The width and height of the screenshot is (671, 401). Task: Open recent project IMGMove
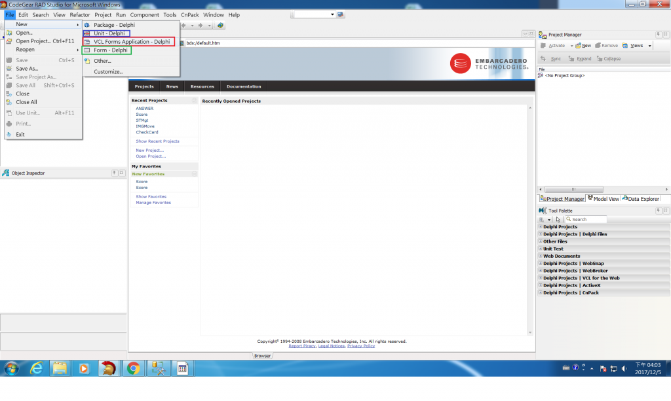[x=145, y=126]
